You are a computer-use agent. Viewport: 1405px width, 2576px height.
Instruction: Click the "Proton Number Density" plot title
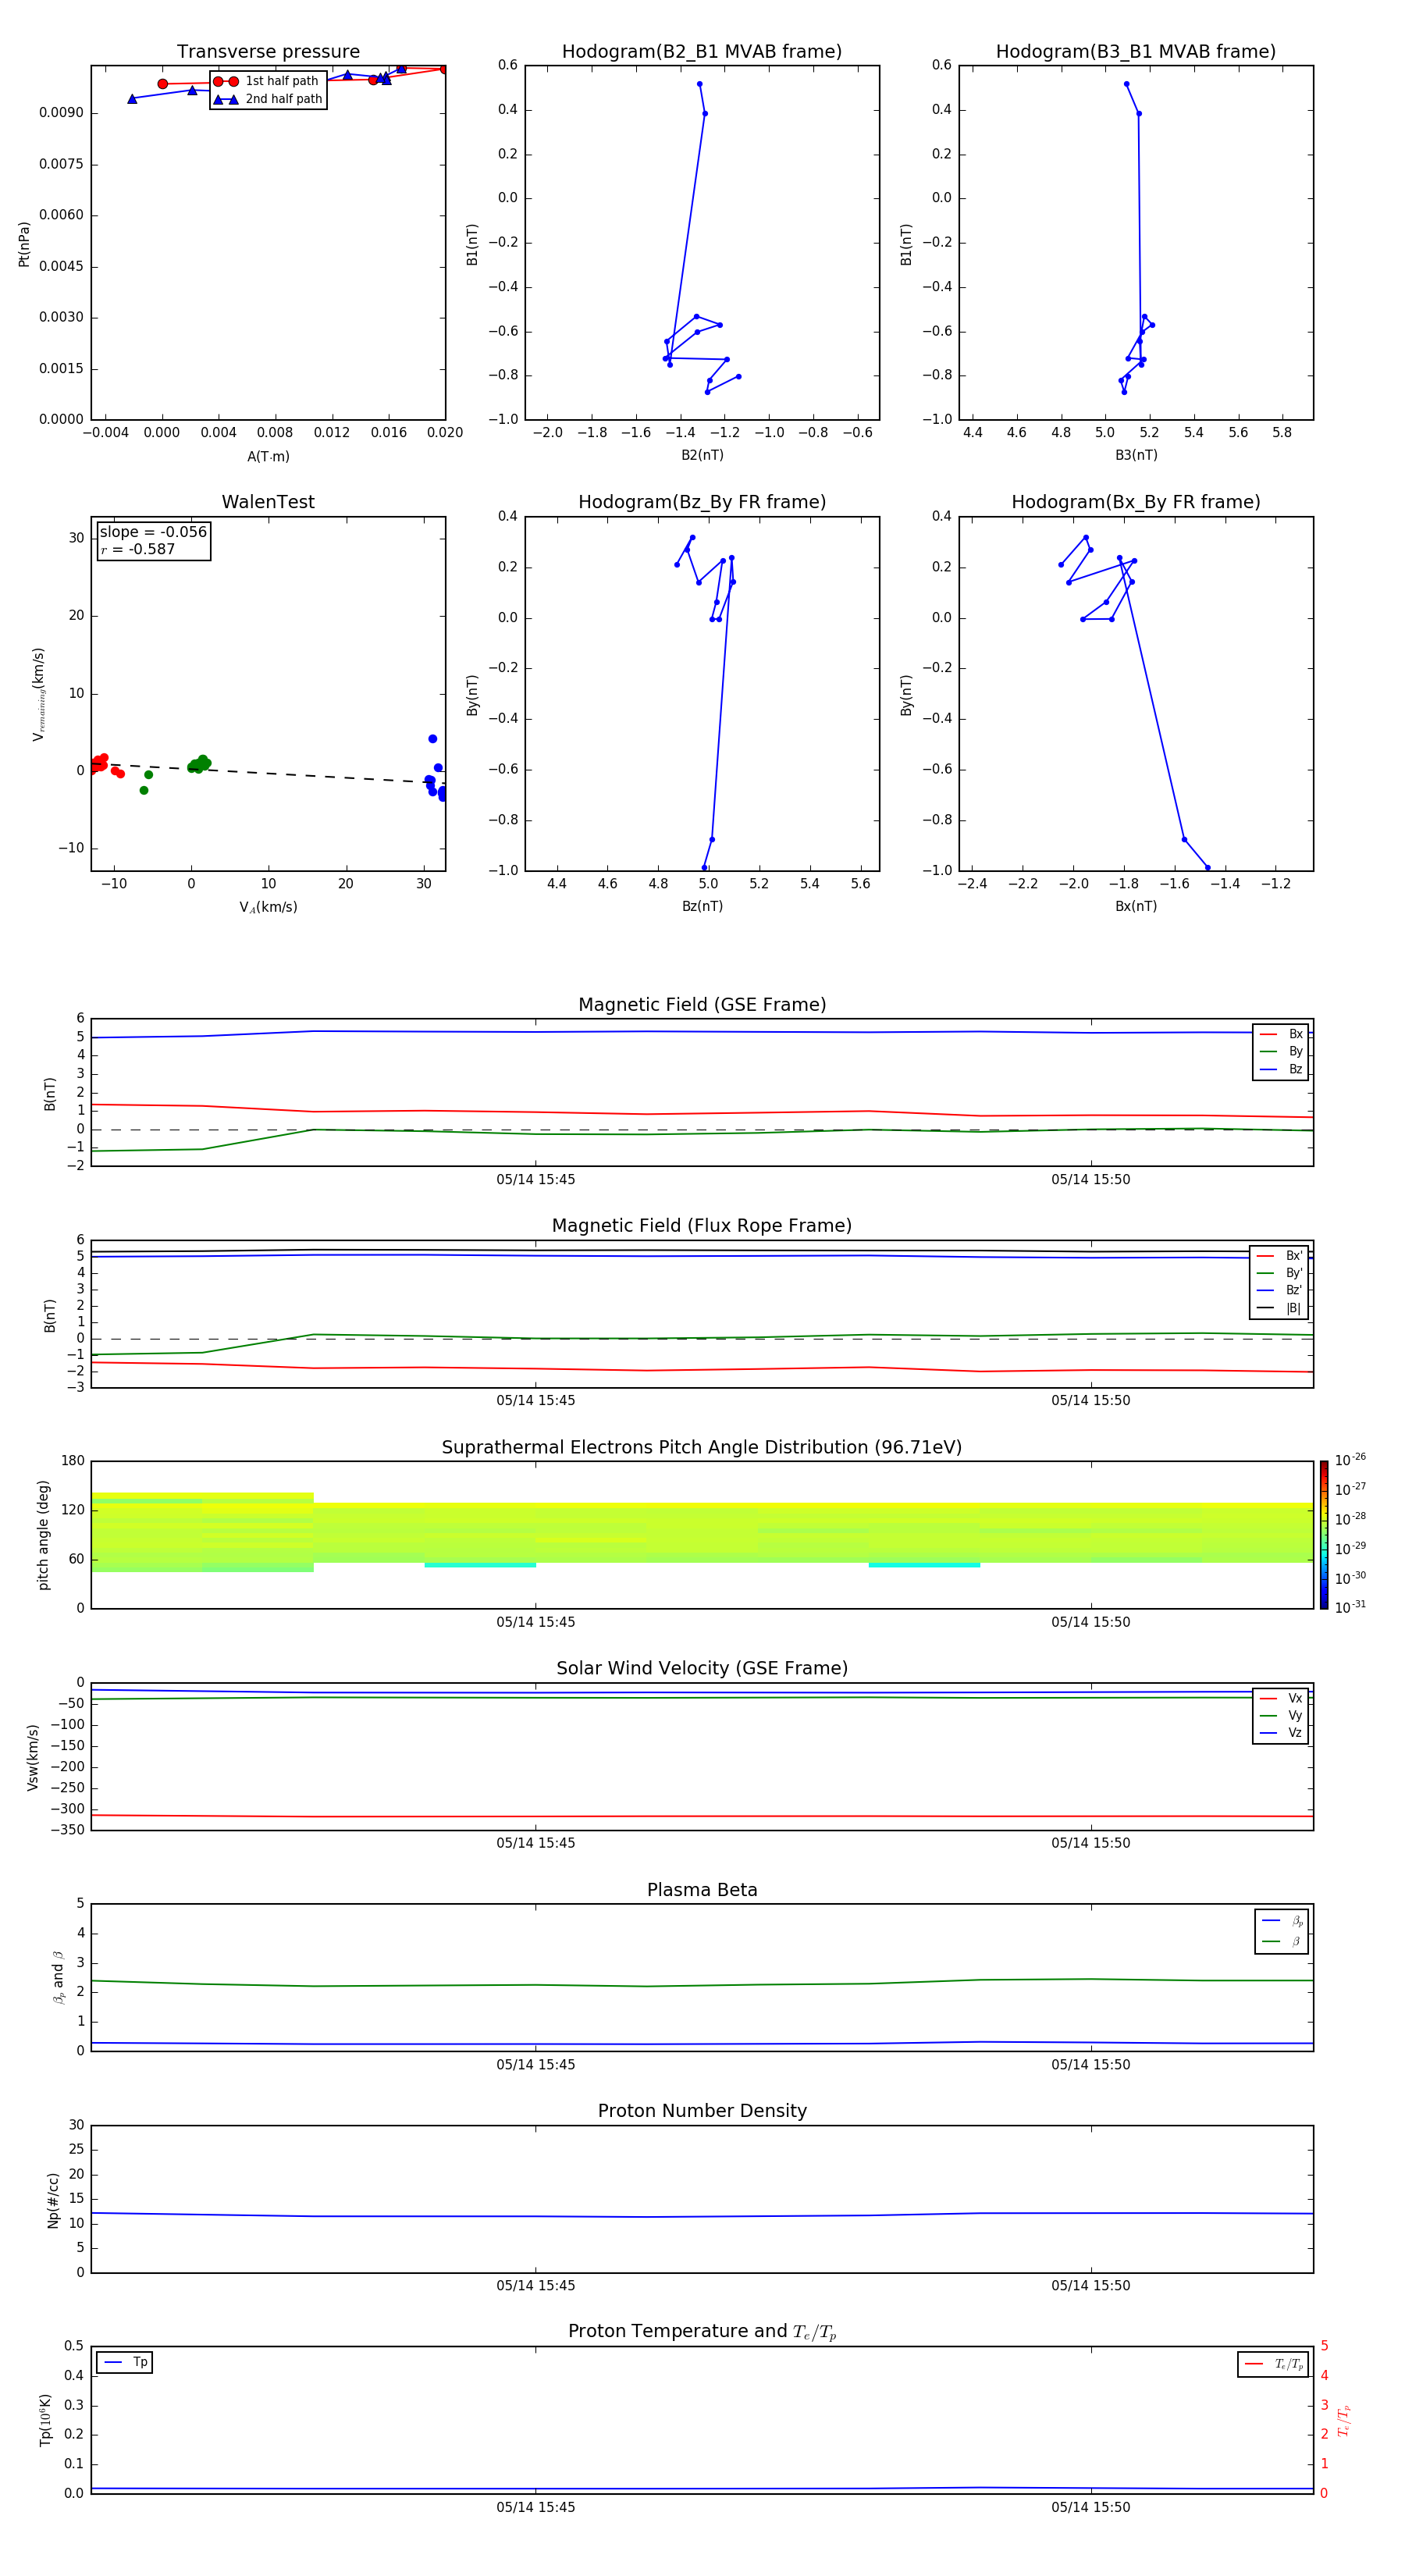click(702, 2111)
